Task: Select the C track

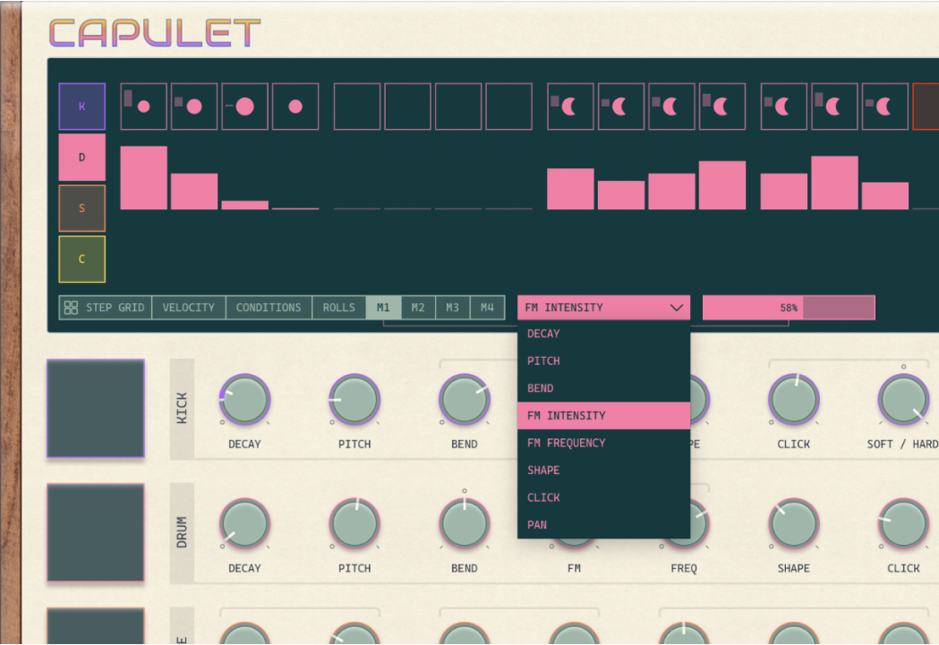Action: [x=81, y=259]
